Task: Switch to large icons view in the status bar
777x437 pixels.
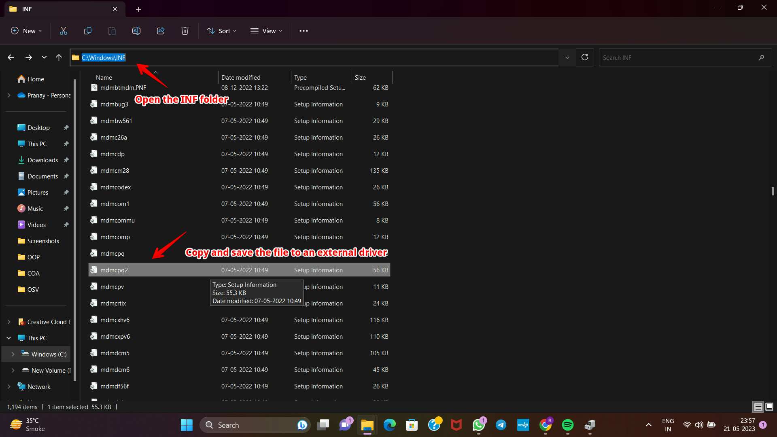Action: (769, 407)
